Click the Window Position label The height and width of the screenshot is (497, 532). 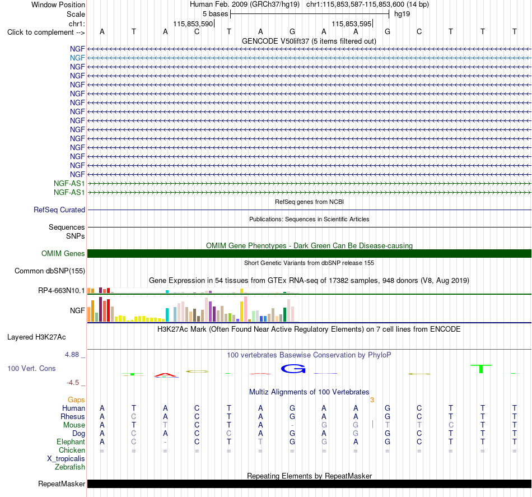click(x=58, y=4)
